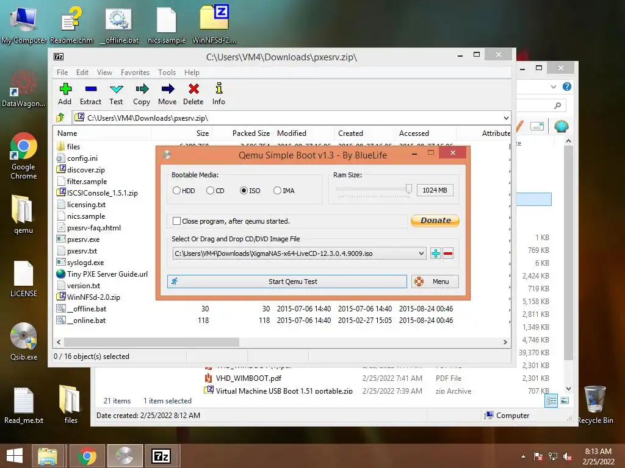Select the Qsib.exe desktop icon
Image resolution: width=625 pixels, height=468 pixels.
(x=24, y=341)
